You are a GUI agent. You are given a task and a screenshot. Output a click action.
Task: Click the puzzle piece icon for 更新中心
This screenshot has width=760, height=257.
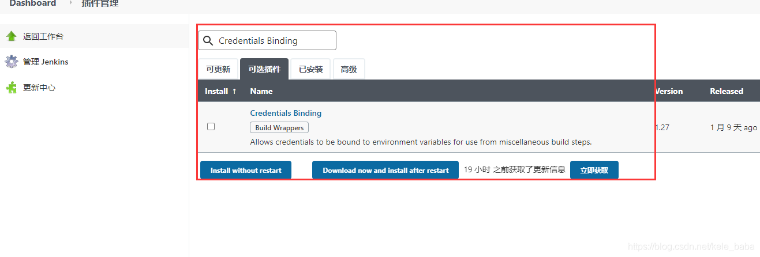point(11,88)
